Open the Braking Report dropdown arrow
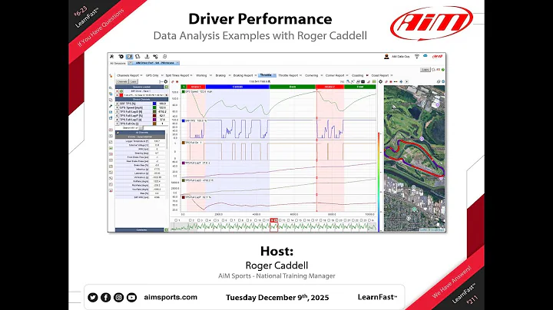The image size is (553, 310). (255, 75)
